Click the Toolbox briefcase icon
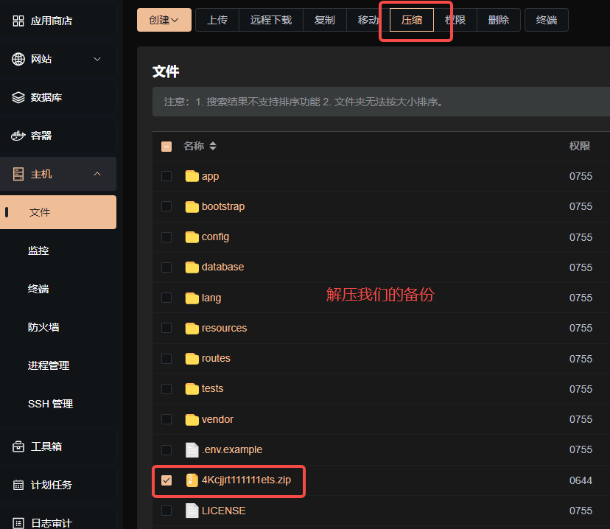Screen dimensions: 610x529 (x=18, y=446)
